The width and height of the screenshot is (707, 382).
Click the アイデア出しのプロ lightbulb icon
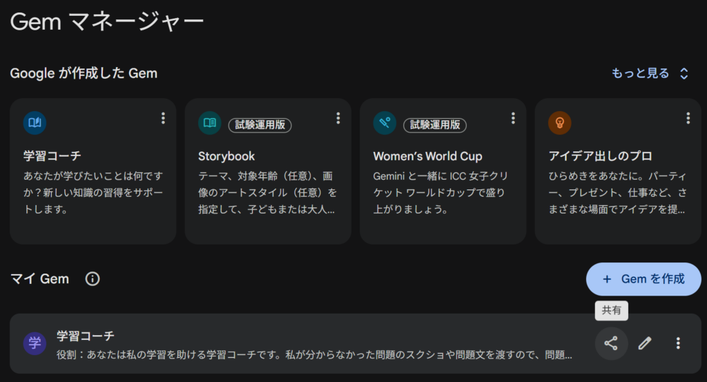[x=559, y=123]
